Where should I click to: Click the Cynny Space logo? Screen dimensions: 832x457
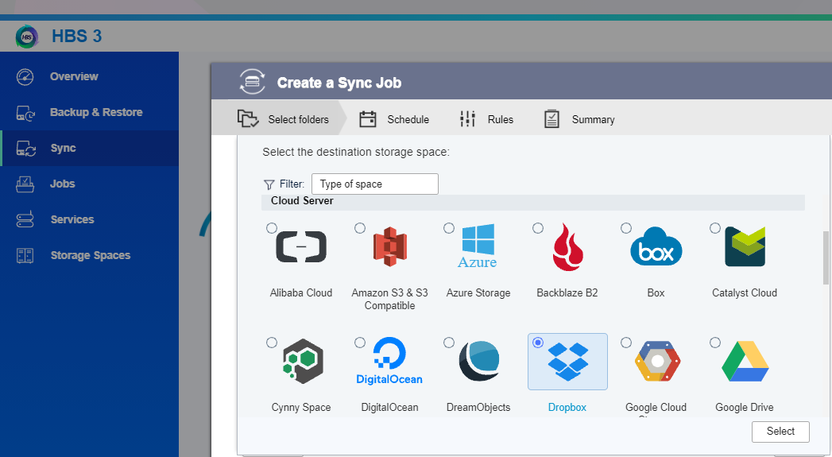click(303, 361)
